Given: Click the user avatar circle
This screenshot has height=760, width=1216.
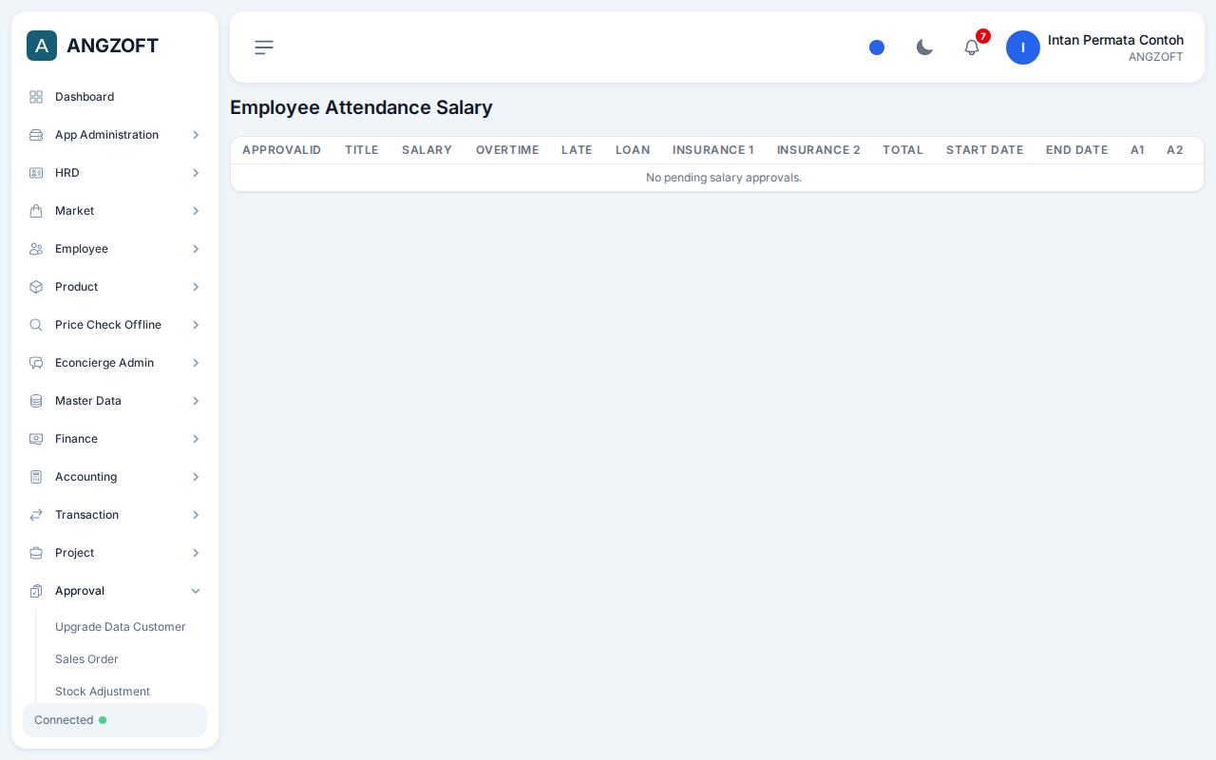Looking at the screenshot, I should point(1023,47).
